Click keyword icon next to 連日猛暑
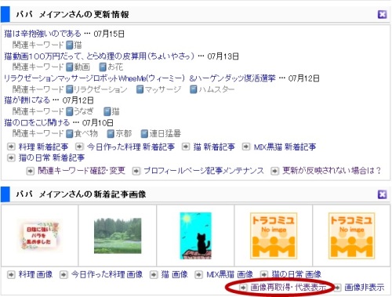 point(144,134)
